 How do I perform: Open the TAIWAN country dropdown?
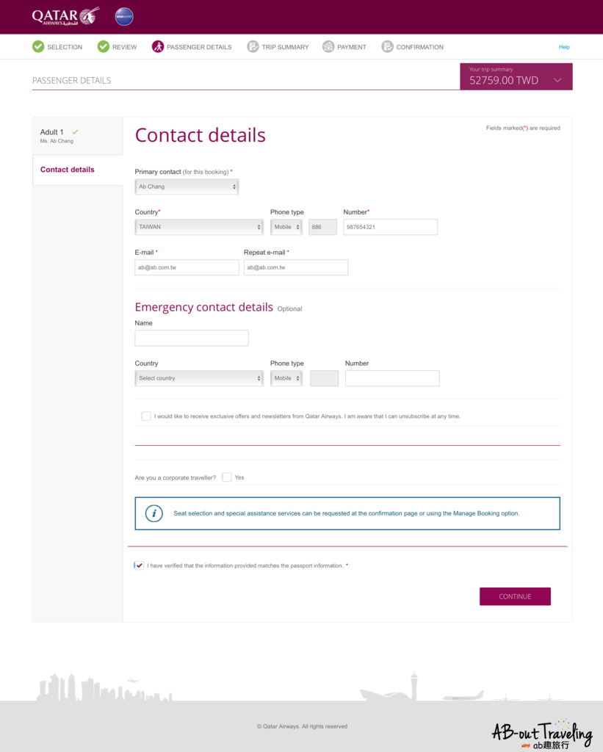click(199, 227)
